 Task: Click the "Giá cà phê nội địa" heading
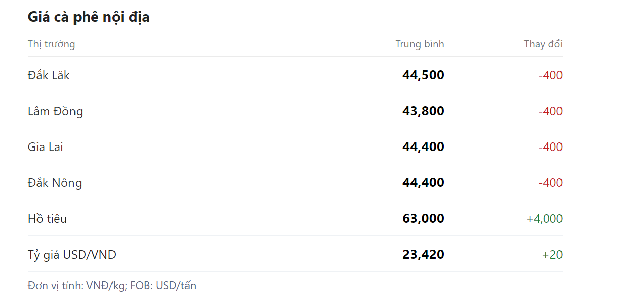[x=89, y=17]
